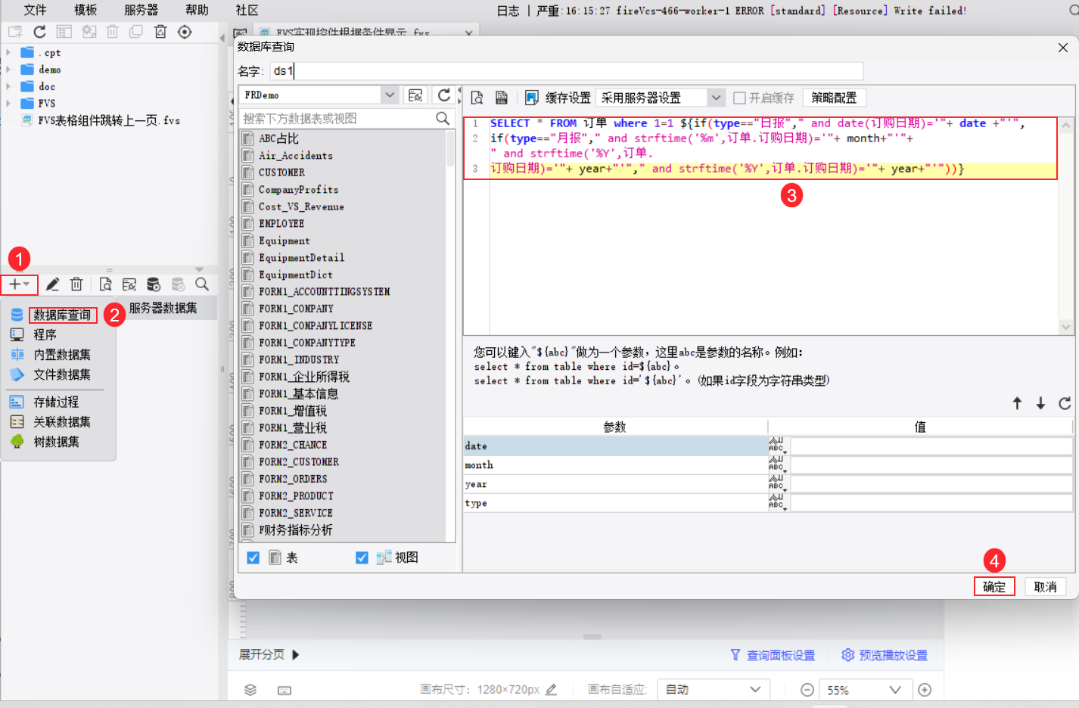
Task: Delete the selected dataset with trash icon
Action: [76, 284]
